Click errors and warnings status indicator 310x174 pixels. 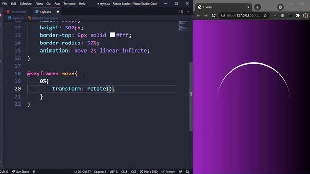[x=4, y=172]
